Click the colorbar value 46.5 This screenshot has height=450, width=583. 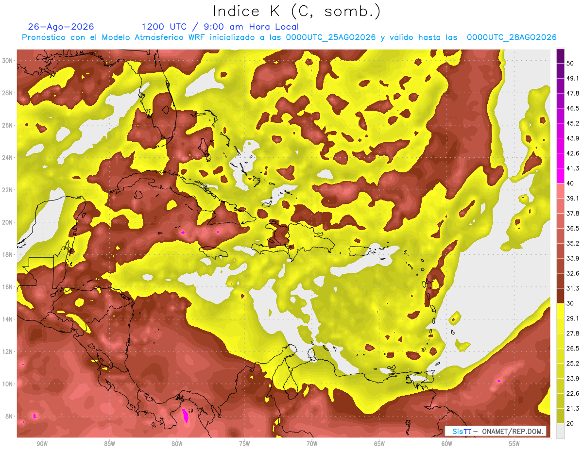572,108
